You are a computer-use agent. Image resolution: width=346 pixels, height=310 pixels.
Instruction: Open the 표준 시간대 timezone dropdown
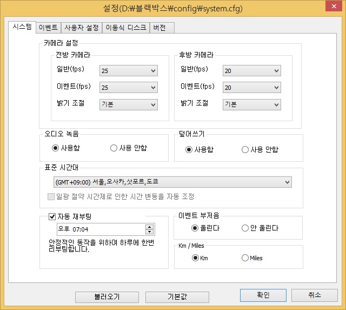(x=173, y=182)
